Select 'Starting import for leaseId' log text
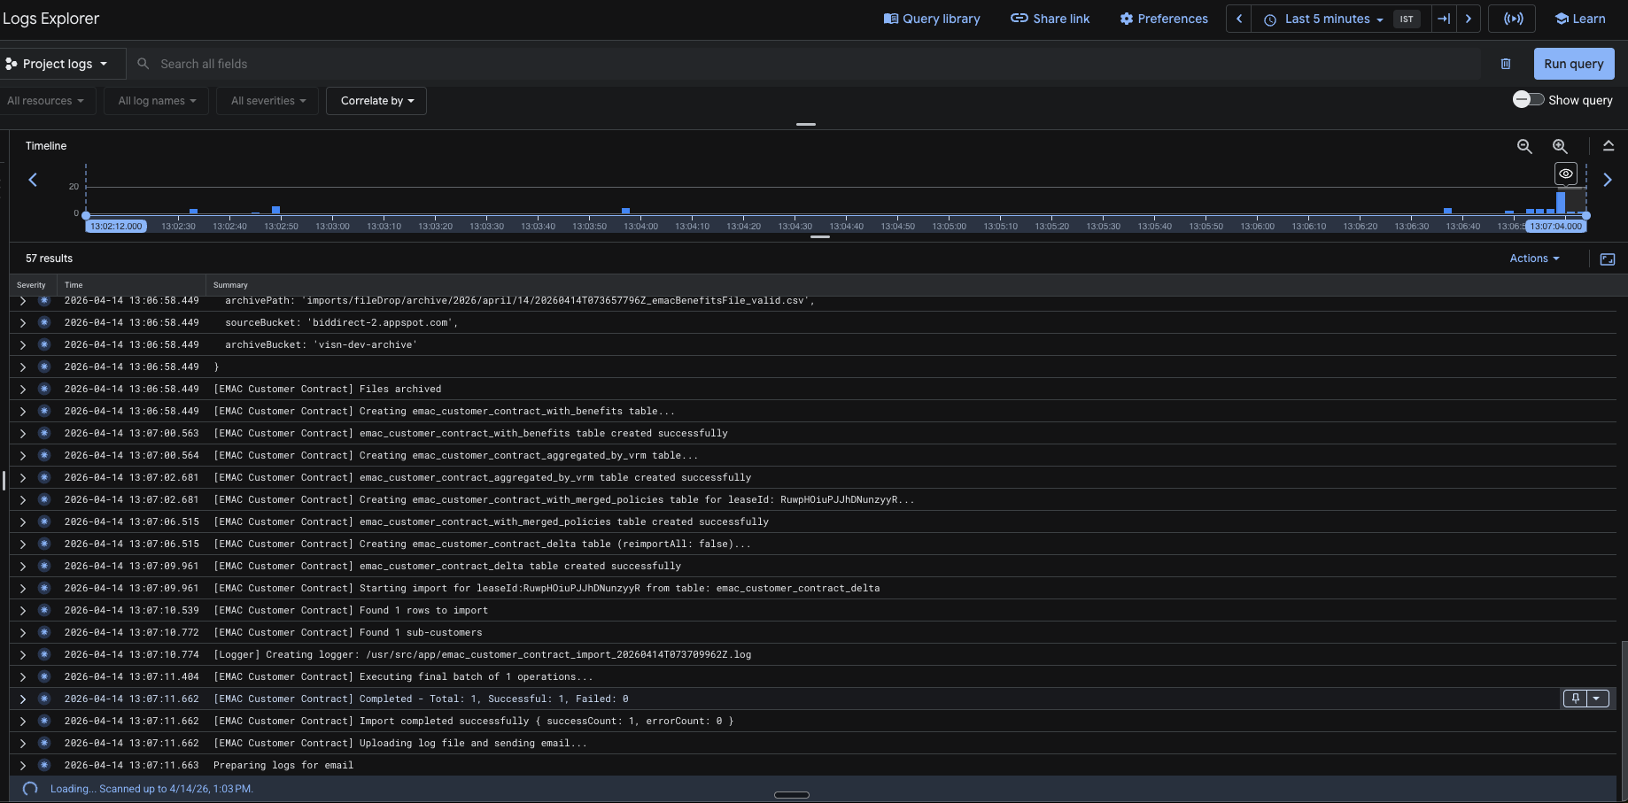The height and width of the screenshot is (803, 1628). point(619,589)
